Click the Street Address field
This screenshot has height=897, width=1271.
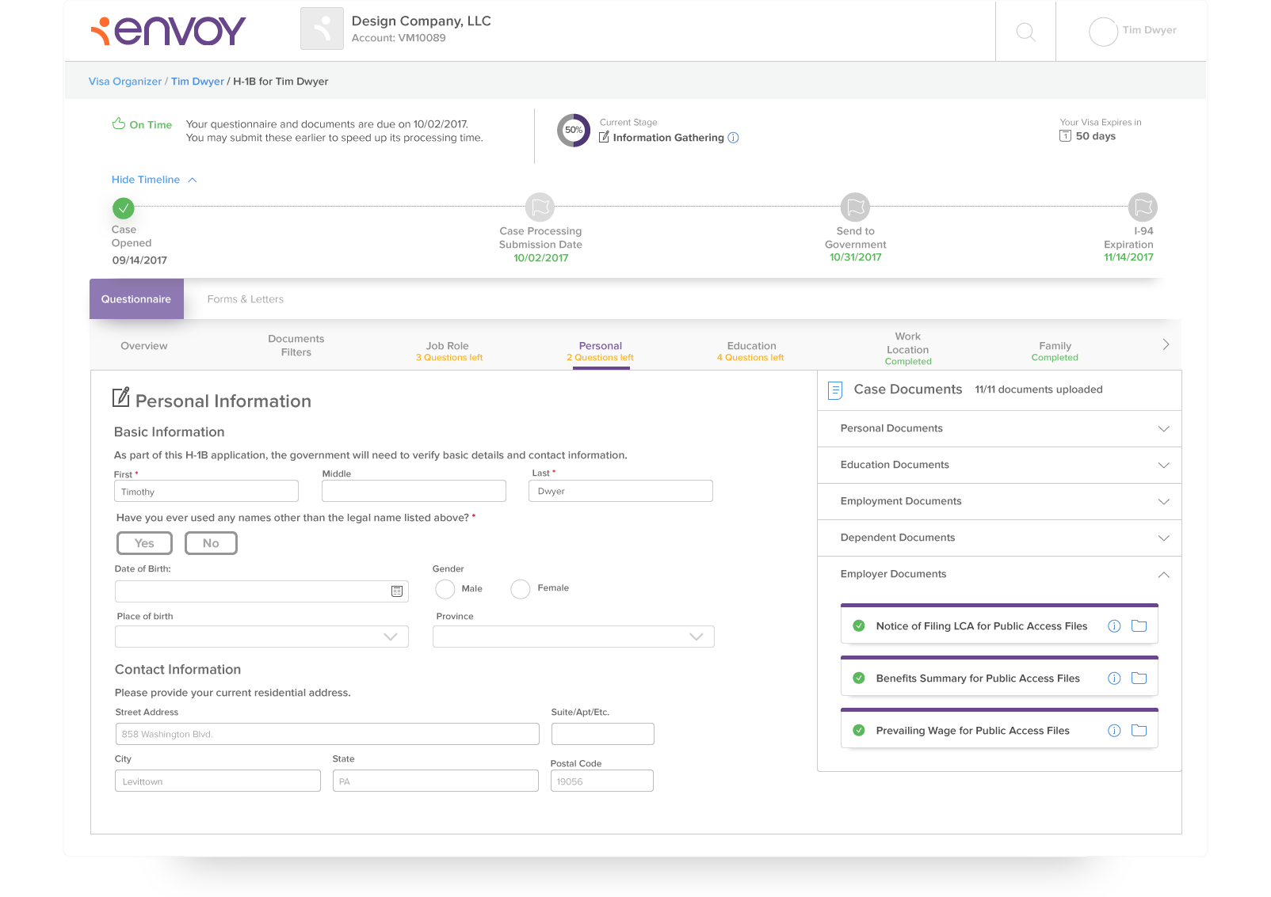click(327, 734)
